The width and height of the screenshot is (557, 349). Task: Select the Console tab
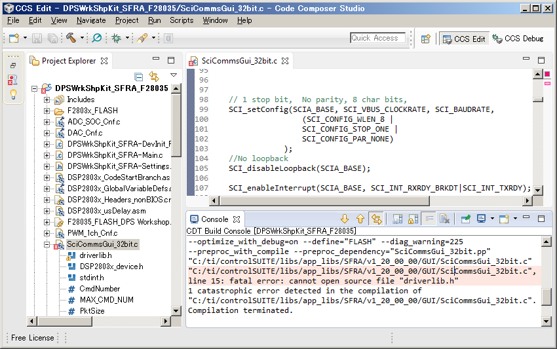click(214, 219)
